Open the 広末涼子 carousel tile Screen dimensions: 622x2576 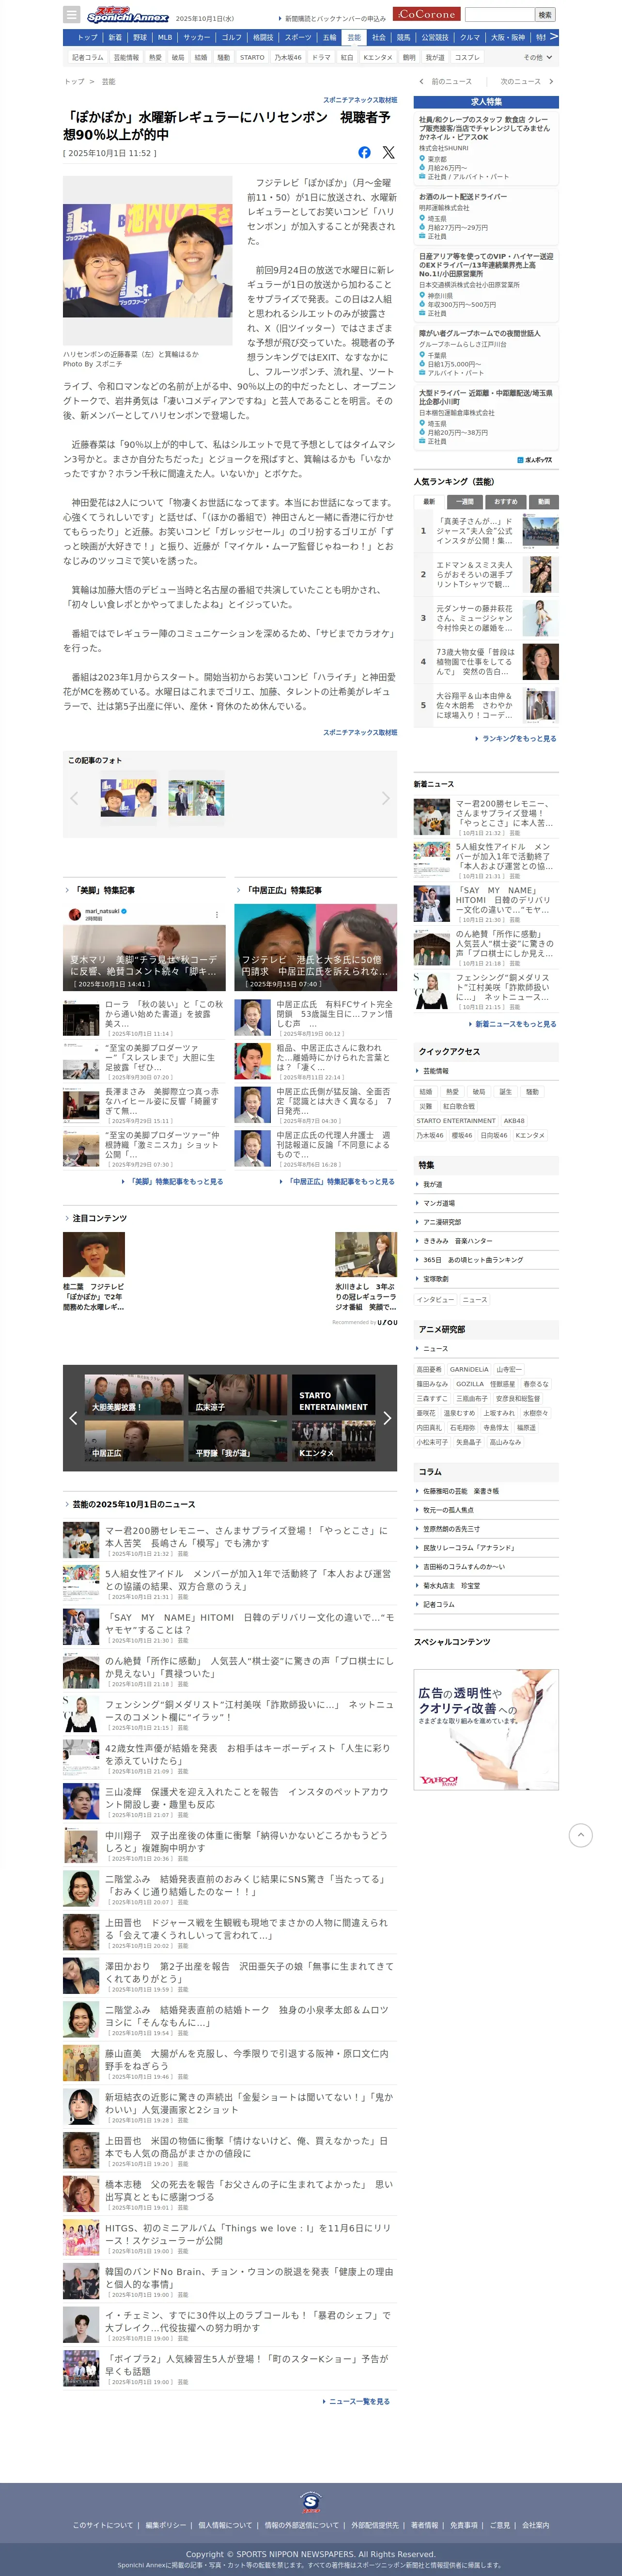pos(238,1394)
